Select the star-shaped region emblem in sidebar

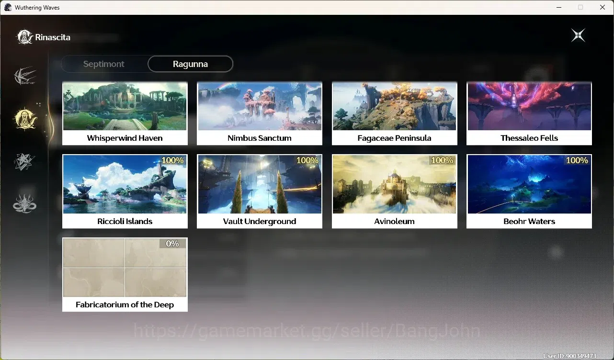click(24, 162)
